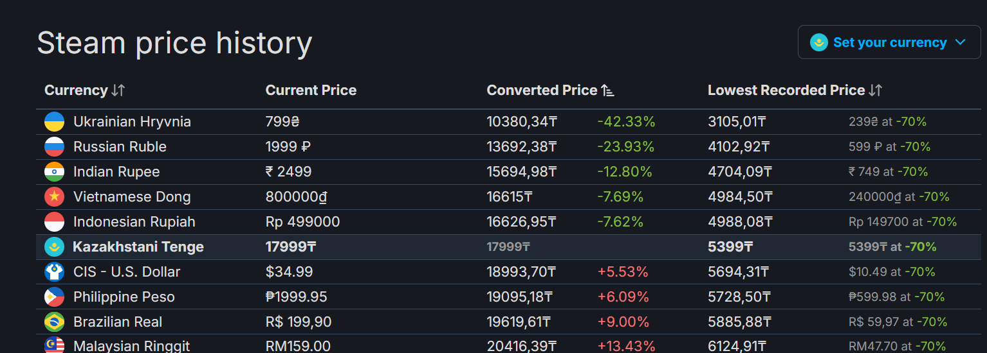Click the 1999 ₽ current price
Viewport: 987px width, 353px height.
[288, 146]
